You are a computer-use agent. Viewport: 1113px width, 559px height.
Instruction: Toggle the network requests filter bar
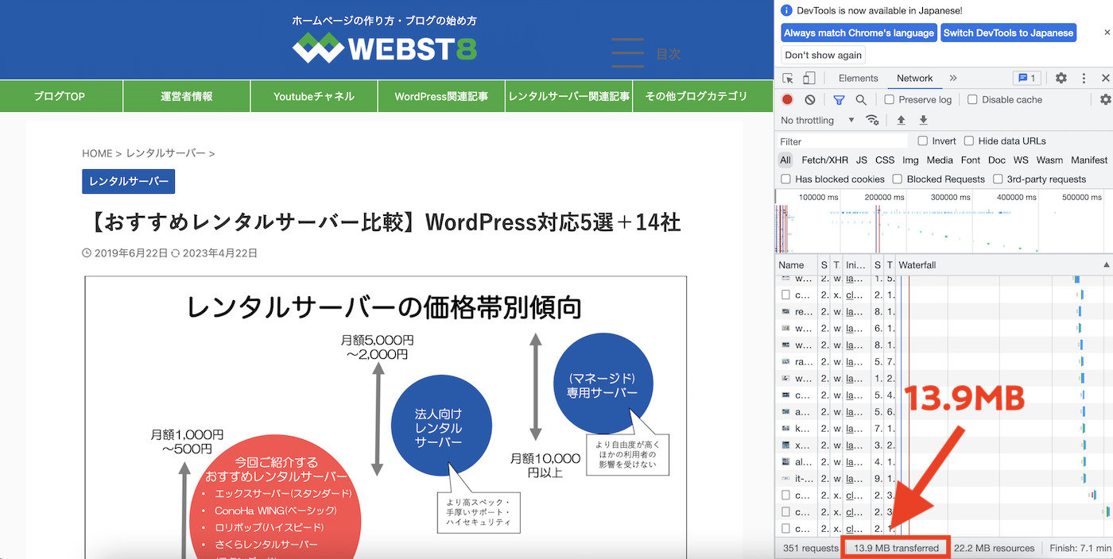[839, 99]
